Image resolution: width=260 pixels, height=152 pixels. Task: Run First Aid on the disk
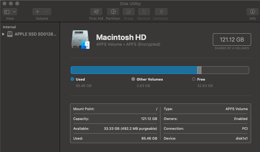click(96, 12)
